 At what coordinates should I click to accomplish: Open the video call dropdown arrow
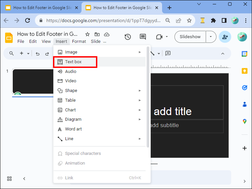point(167,37)
